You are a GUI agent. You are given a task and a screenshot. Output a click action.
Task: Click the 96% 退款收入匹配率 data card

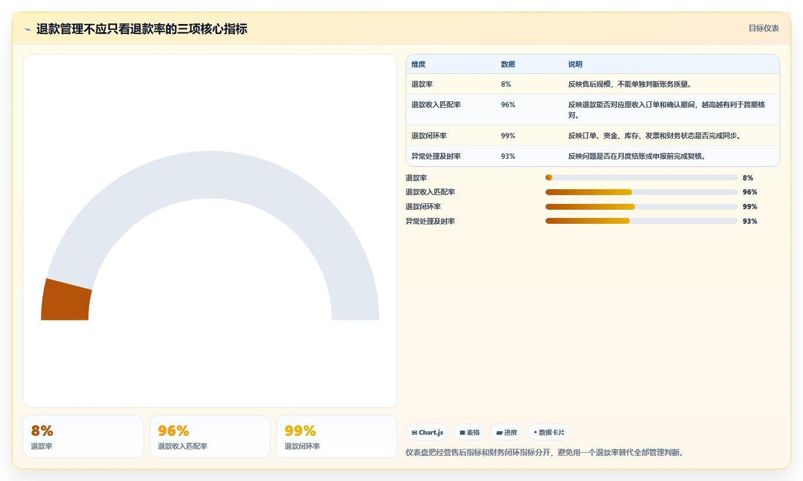tap(210, 436)
